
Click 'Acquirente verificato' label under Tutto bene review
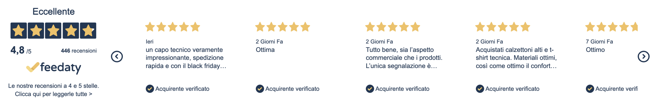coord(402,89)
